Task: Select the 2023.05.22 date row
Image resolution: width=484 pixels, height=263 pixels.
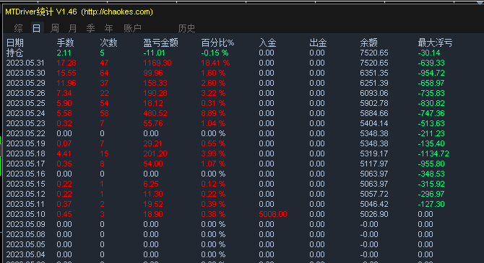Action: point(25,133)
